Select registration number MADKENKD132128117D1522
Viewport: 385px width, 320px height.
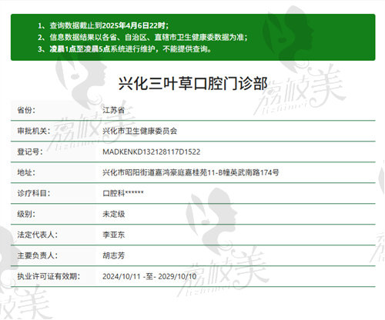click(x=152, y=152)
